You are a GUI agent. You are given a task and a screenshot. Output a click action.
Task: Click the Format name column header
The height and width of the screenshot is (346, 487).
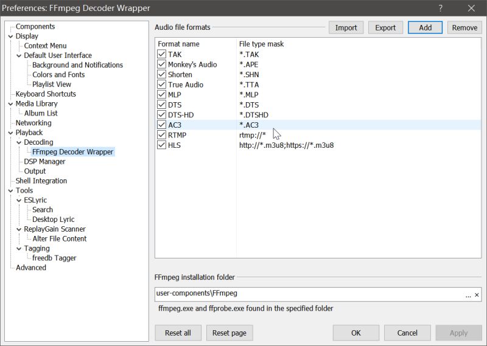178,44
